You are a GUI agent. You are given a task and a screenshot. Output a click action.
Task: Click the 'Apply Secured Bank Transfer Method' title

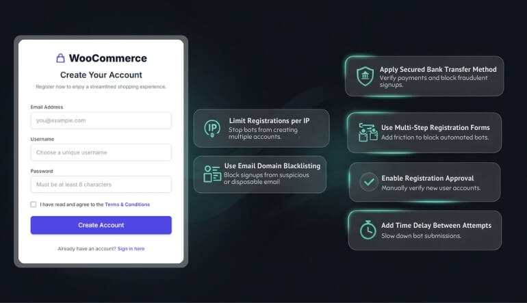438,70
